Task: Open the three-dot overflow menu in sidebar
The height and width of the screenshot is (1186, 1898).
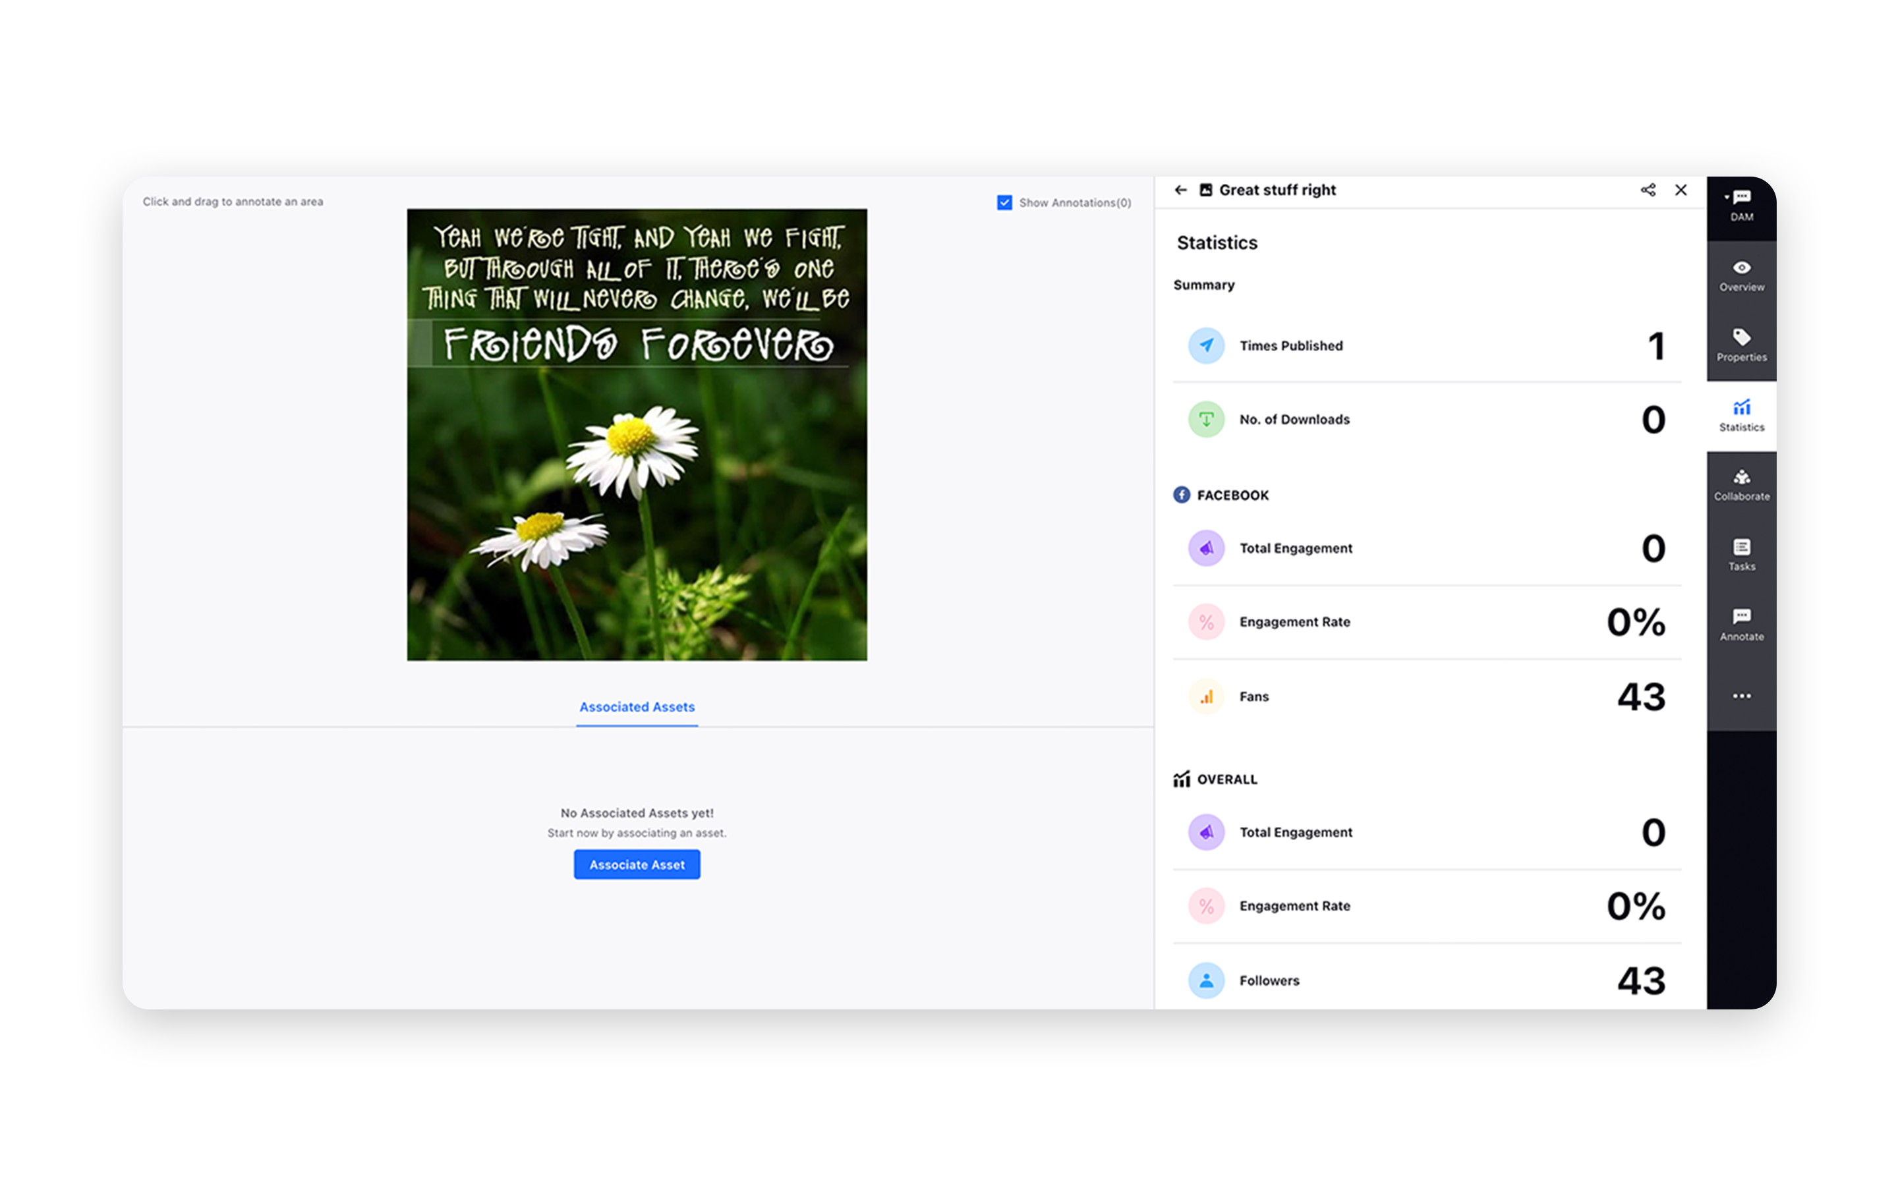Action: tap(1741, 696)
